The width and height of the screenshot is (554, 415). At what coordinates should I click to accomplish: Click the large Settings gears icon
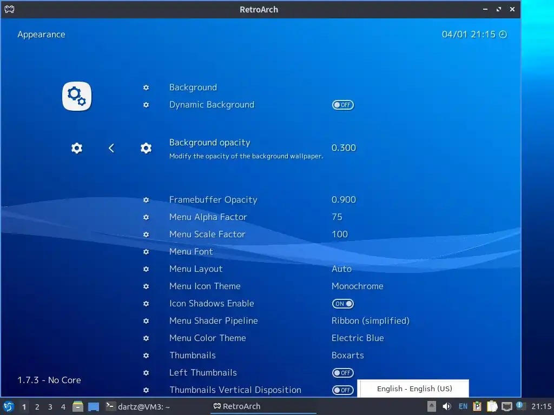tap(77, 96)
